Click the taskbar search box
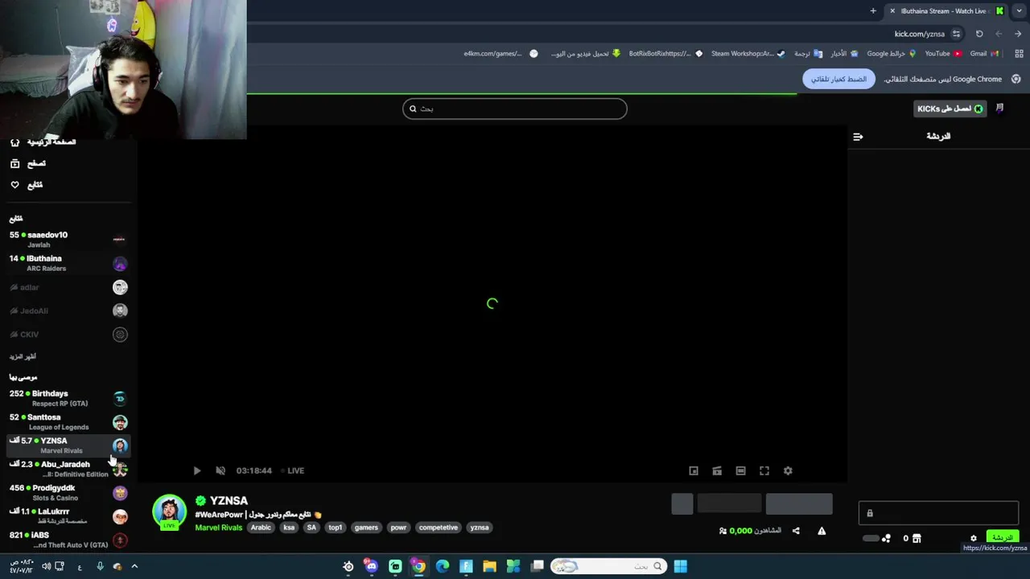Image resolution: width=1030 pixels, height=579 pixels. coord(608,566)
